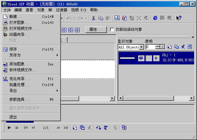Open the 帮助 menu
197x140 pixels.
[94, 10]
